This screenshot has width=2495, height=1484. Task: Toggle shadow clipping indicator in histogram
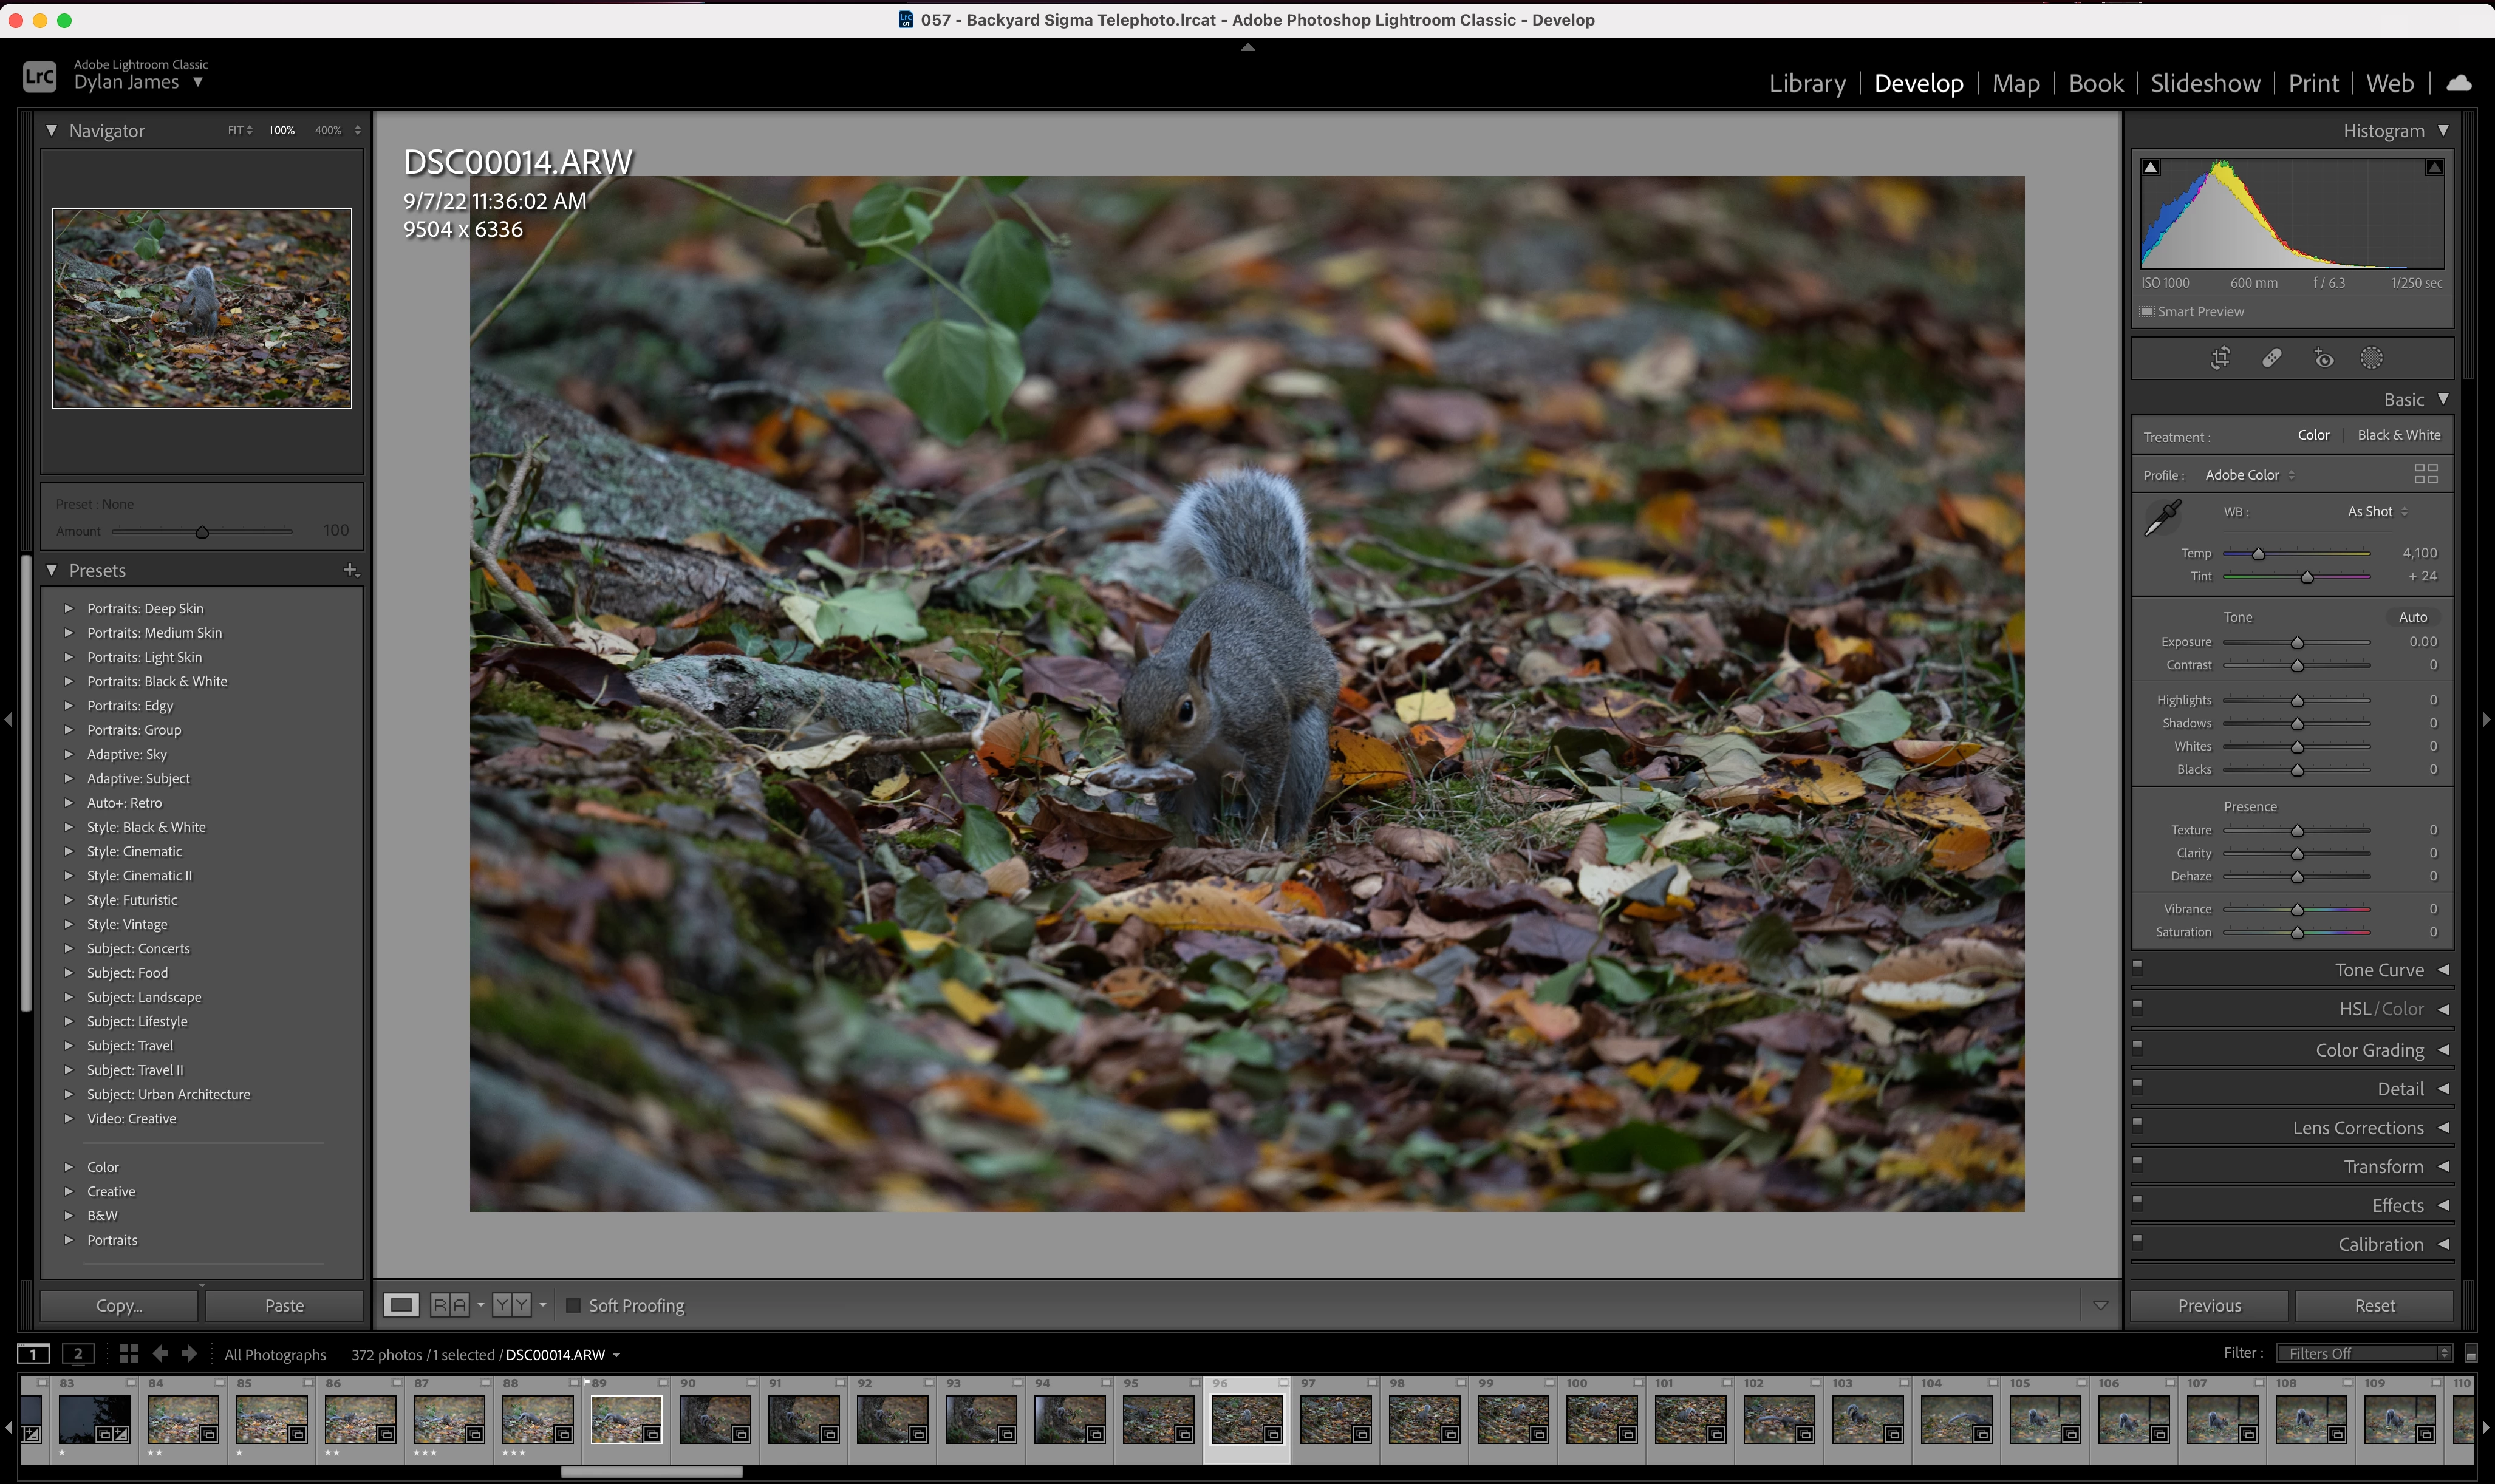[x=2151, y=168]
